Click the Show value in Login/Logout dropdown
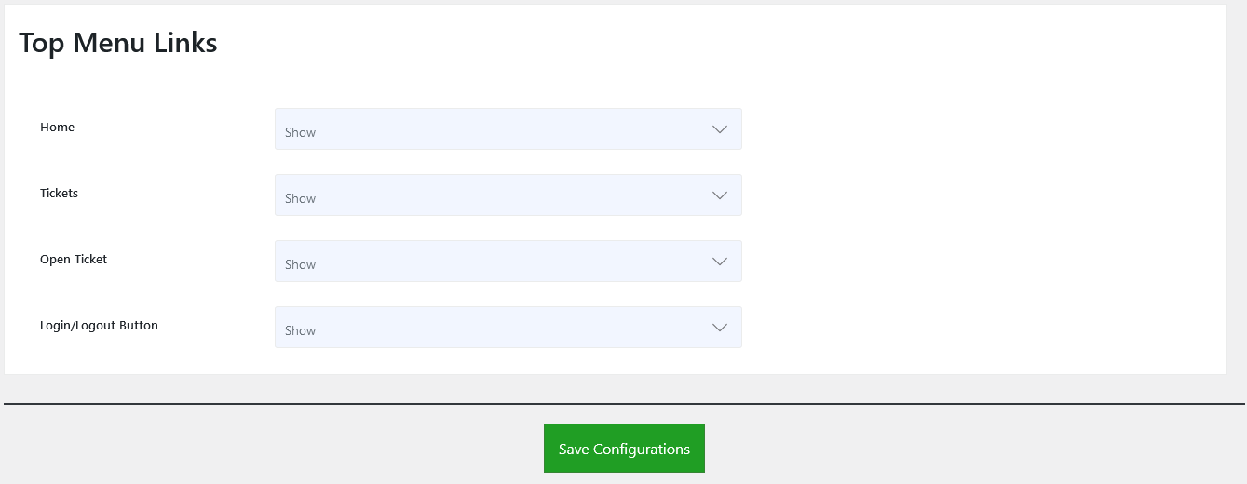 tap(300, 331)
